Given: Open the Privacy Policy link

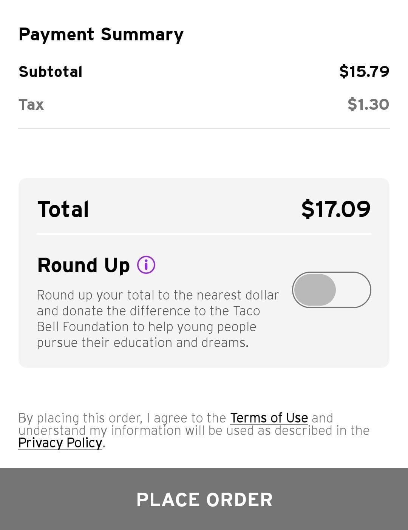Looking at the screenshot, I should [x=60, y=443].
